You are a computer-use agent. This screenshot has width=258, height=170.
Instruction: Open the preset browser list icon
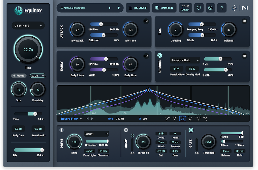[x=61, y=8]
